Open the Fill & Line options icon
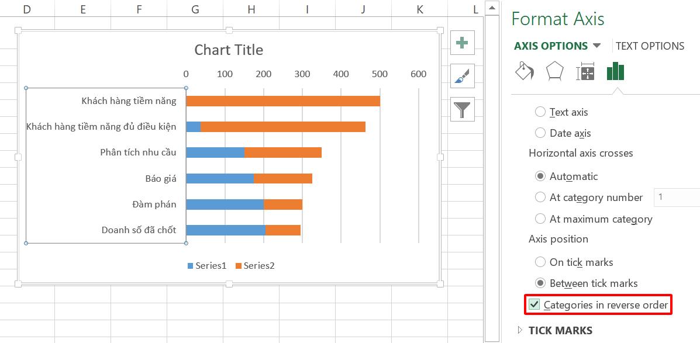Viewport: 700px width, 343px height. (x=523, y=71)
